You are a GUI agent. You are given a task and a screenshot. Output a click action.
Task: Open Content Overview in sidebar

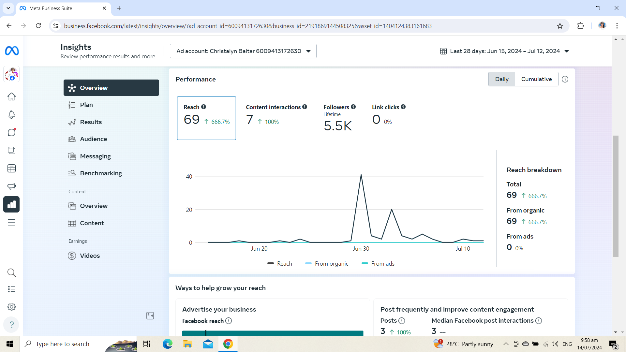pos(111,206)
